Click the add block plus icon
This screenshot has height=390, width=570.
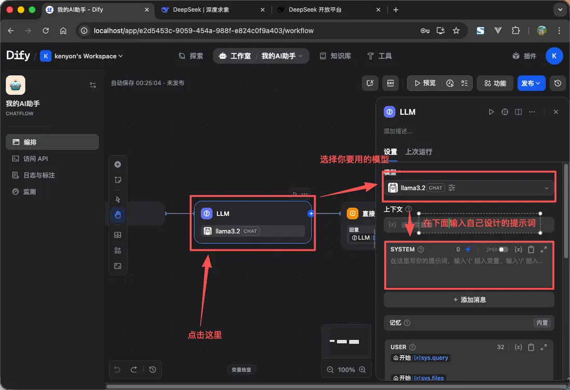click(118, 164)
